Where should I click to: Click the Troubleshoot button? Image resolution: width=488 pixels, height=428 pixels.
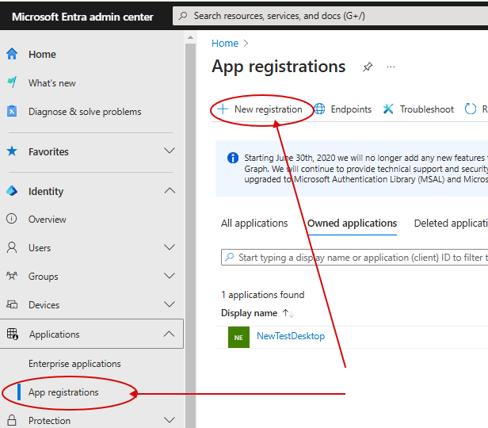pyautogui.click(x=418, y=109)
